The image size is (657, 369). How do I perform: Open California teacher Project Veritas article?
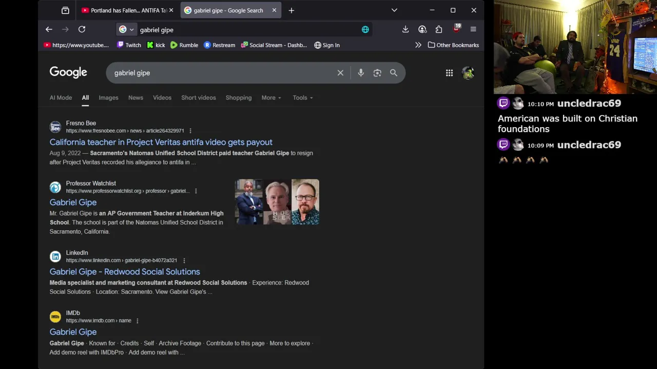[x=161, y=142]
